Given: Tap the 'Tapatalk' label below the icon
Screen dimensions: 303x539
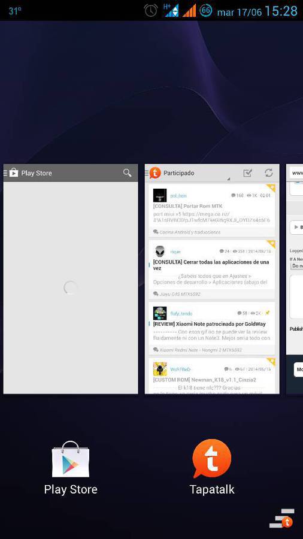Looking at the screenshot, I should [x=211, y=489].
